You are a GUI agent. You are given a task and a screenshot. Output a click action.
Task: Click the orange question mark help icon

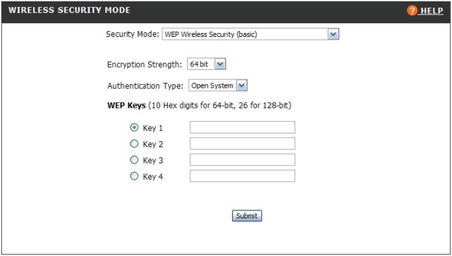(x=413, y=11)
